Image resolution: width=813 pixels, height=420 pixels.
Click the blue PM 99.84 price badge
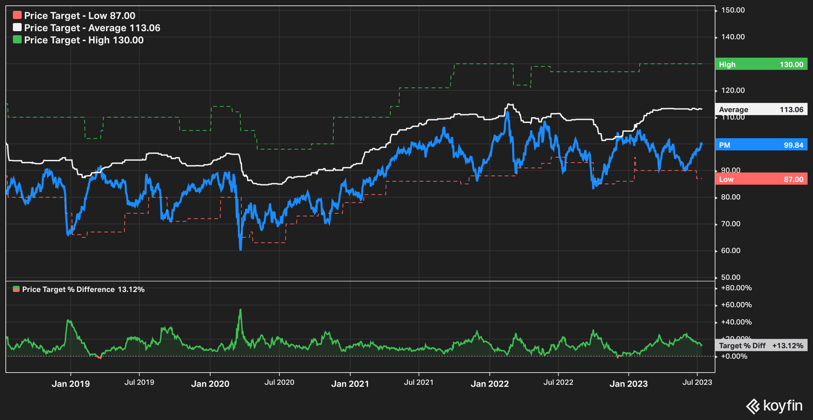point(761,145)
